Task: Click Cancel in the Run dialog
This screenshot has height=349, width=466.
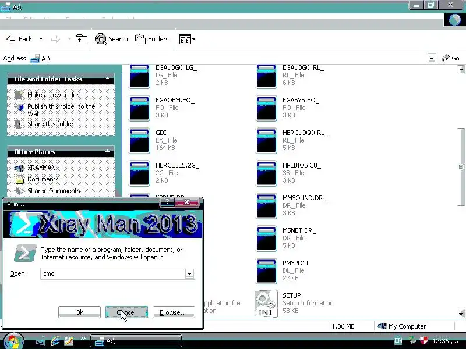Action: 126,312
